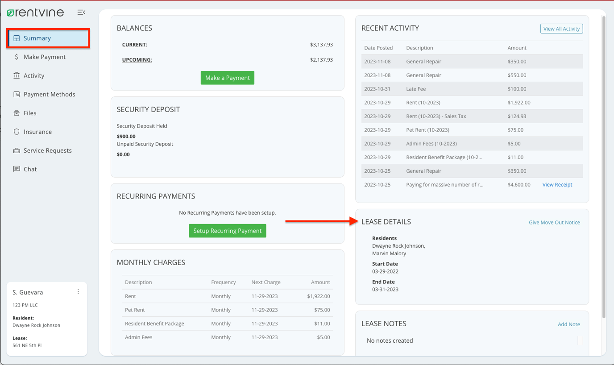Open the Chat panel icon

tap(17, 169)
